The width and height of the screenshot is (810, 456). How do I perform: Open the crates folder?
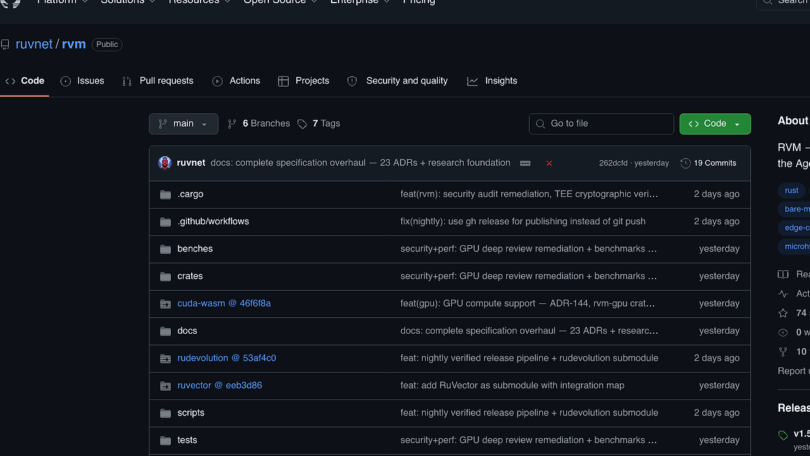(x=190, y=276)
